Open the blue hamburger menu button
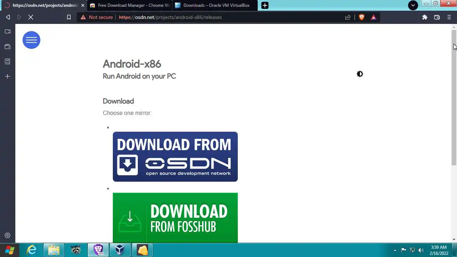Viewport: 457px width, 257px height. [31, 40]
